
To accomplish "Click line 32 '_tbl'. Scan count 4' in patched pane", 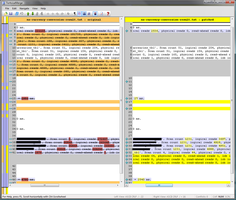I will coord(181,153).
